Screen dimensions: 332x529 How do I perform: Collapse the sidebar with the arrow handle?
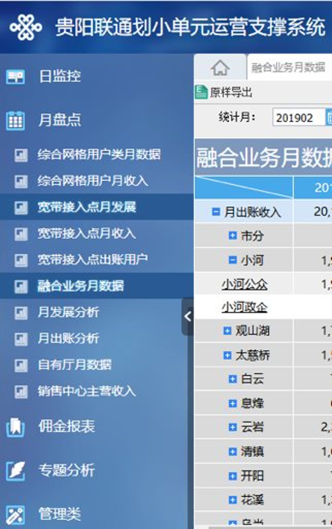[187, 316]
